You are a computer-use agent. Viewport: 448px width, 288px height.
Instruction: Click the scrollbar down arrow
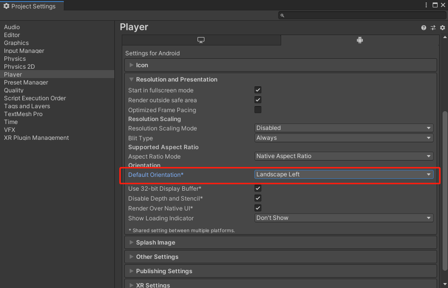445,284
